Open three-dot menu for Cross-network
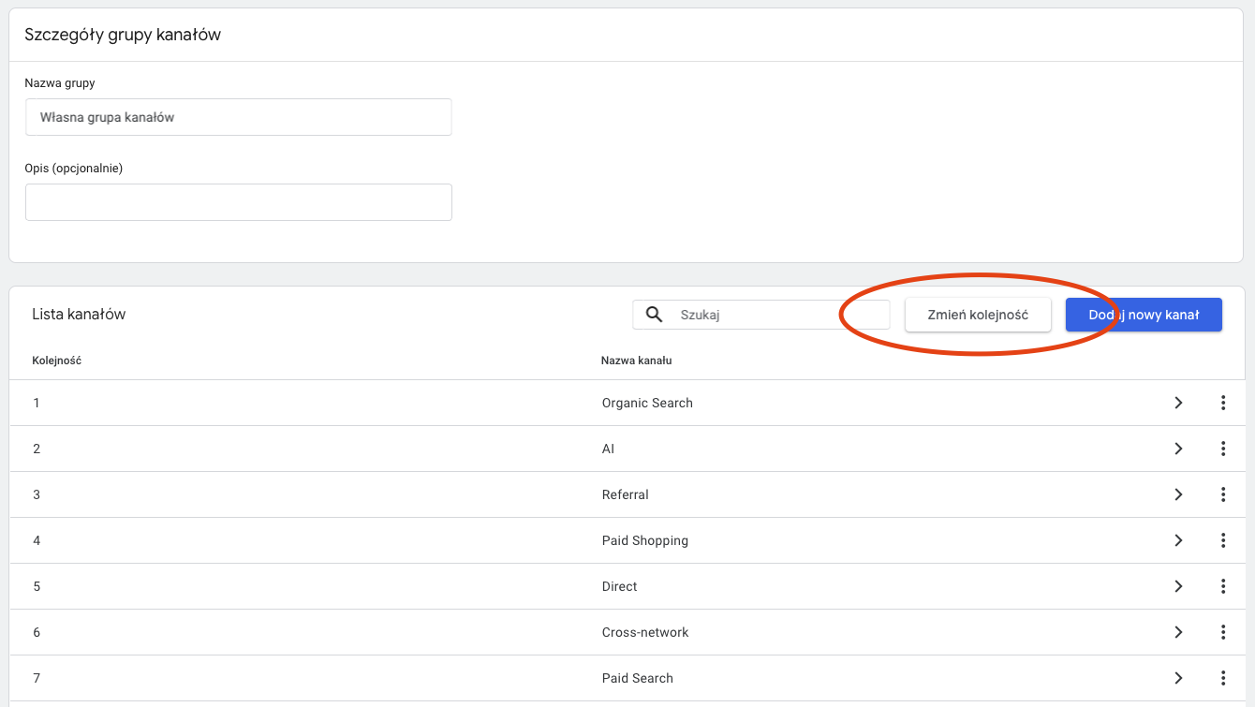This screenshot has height=707, width=1255. [x=1223, y=632]
